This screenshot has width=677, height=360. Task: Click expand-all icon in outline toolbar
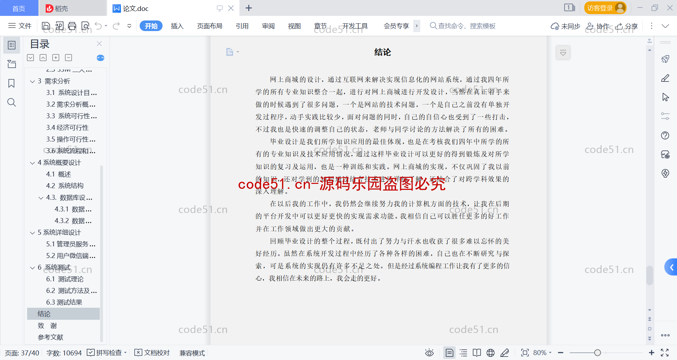(31, 58)
